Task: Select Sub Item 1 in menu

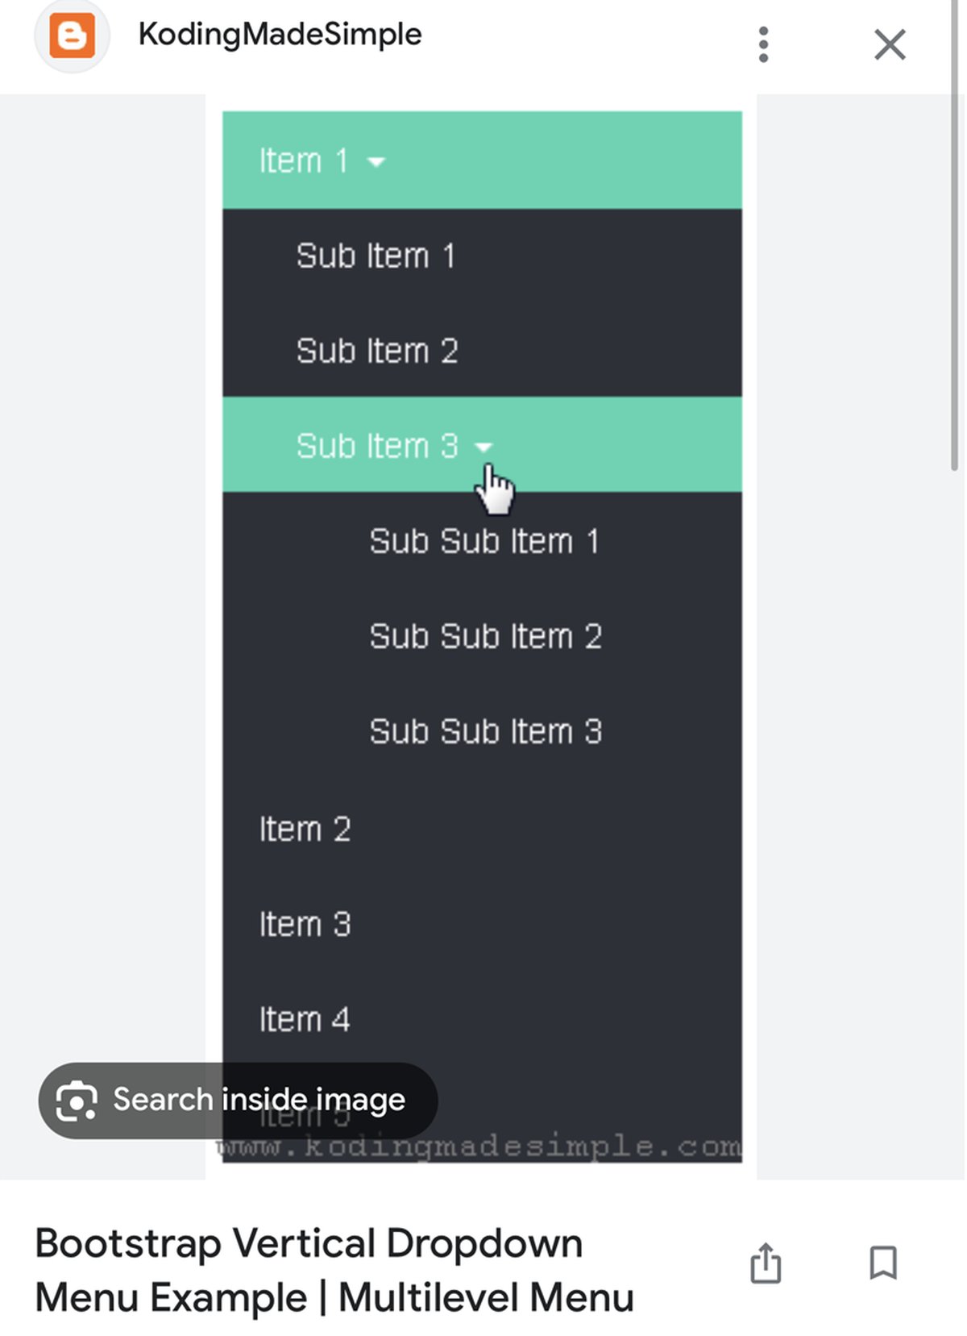Action: (x=376, y=256)
